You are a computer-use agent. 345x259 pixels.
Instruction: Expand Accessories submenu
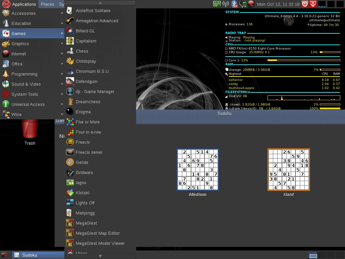click(32, 13)
